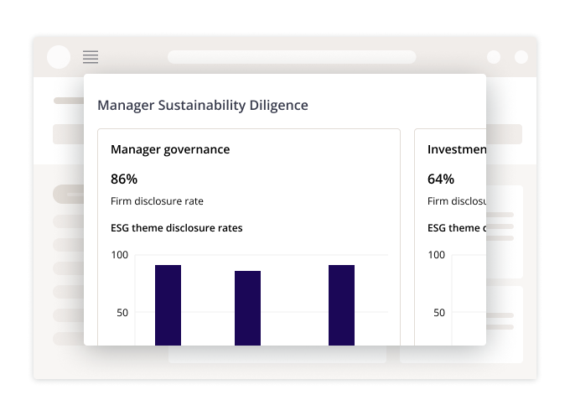Click the round logo in top-left corner

click(x=59, y=57)
